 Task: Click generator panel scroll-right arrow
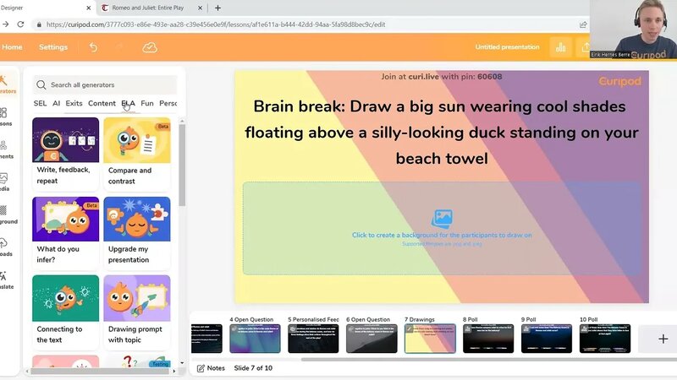174,371
